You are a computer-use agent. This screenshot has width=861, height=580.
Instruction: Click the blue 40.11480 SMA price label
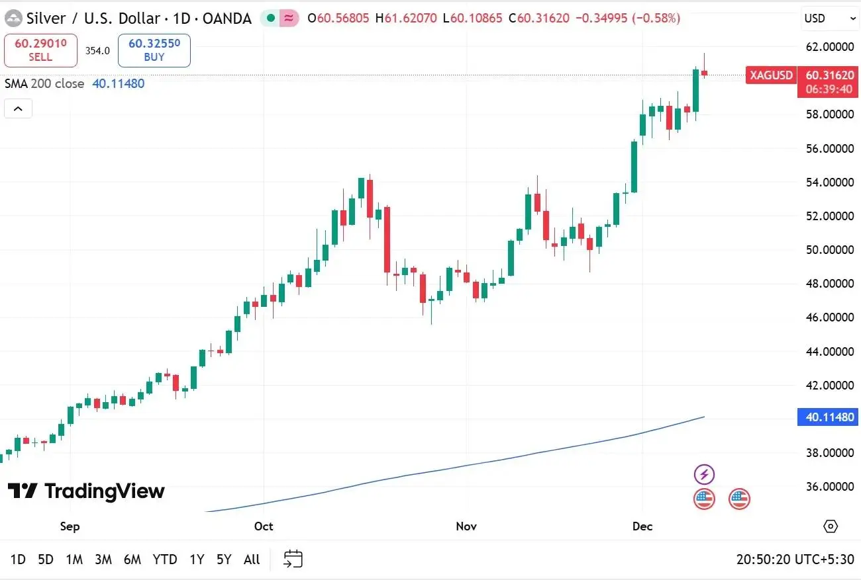[x=829, y=417]
